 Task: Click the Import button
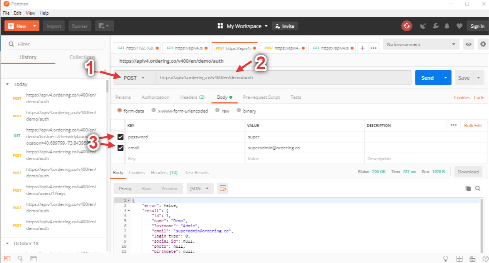click(54, 26)
